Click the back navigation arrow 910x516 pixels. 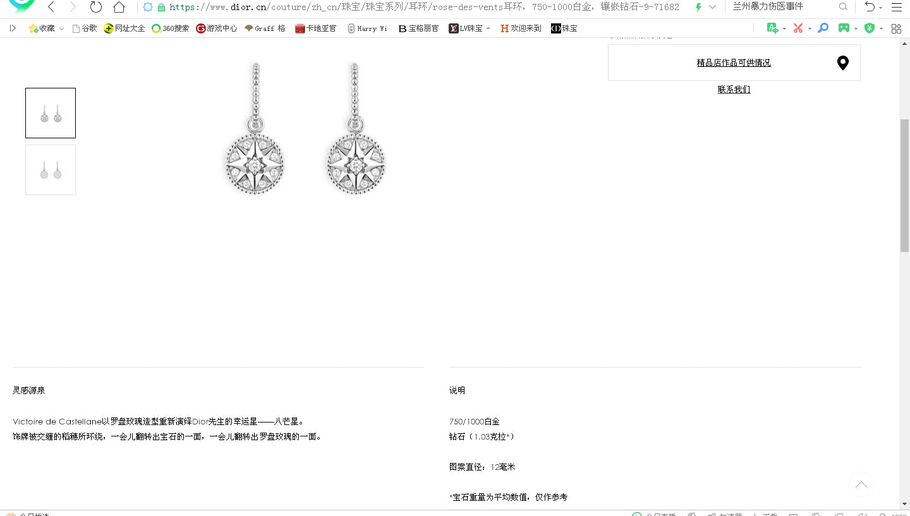[x=51, y=7]
